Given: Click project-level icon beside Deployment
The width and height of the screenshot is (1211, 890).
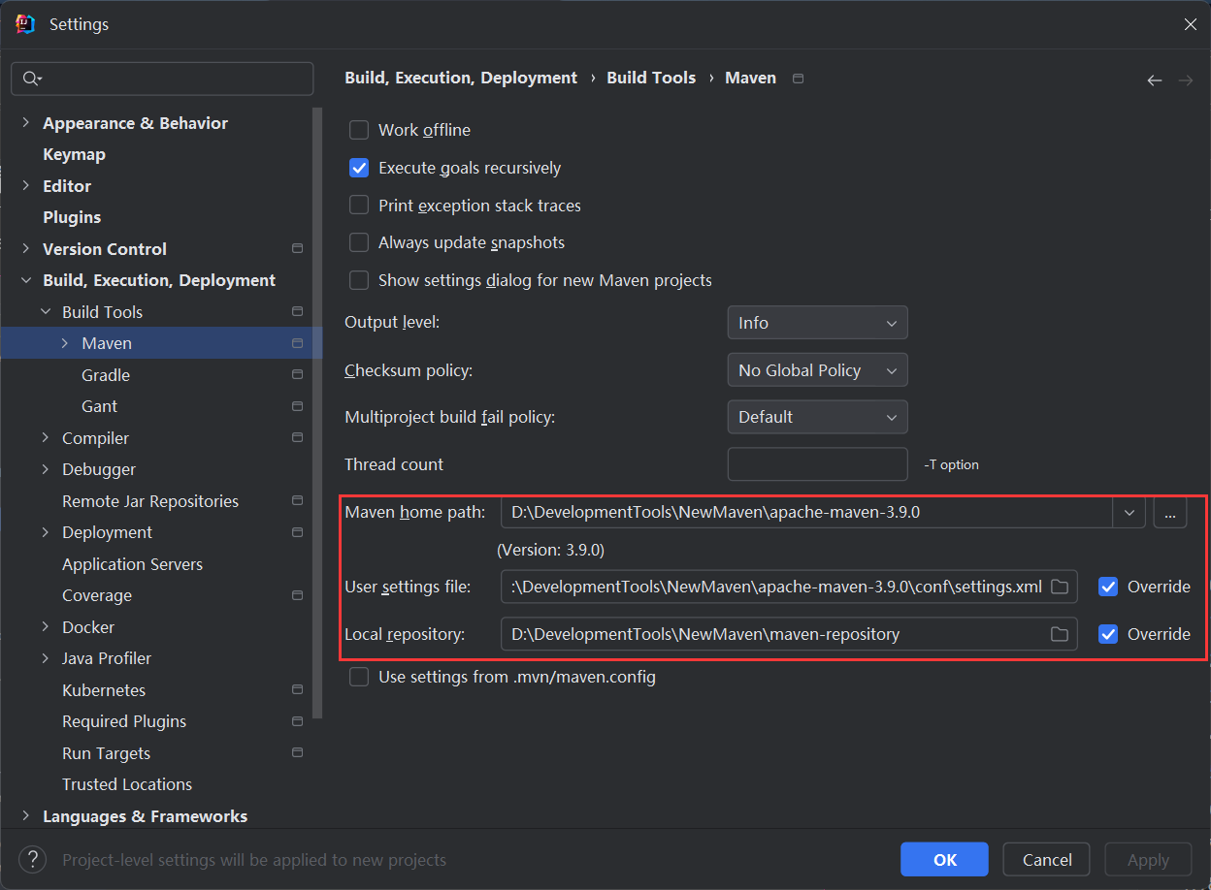Looking at the screenshot, I should [x=297, y=532].
